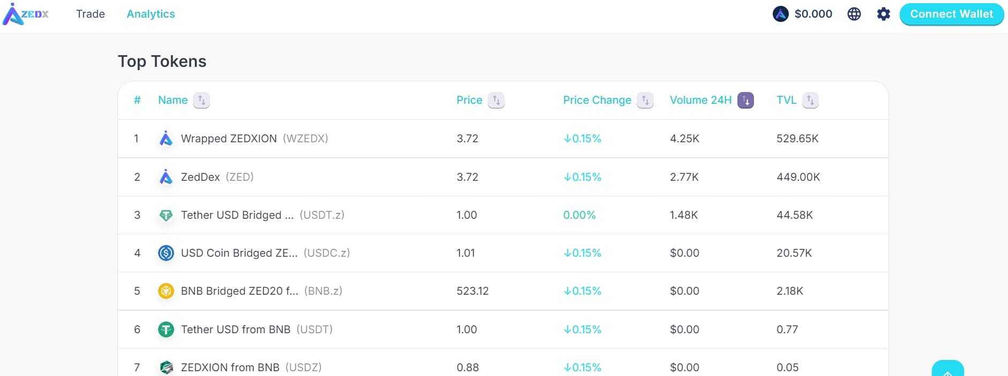Viewport: 1008px width, 376px height.
Task: Change sorting via Price Change sort control
Action: [645, 100]
